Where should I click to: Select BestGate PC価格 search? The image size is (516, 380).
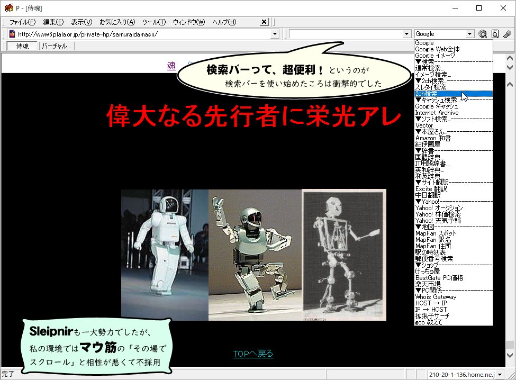coord(454,278)
